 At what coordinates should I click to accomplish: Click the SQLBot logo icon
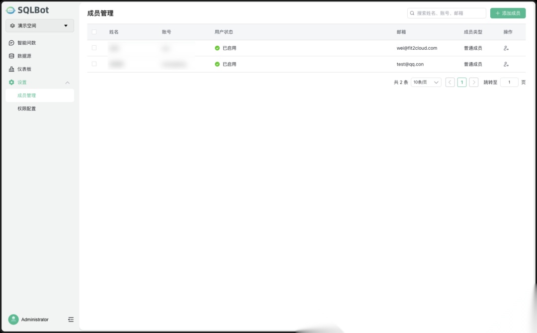pyautogui.click(x=11, y=9)
